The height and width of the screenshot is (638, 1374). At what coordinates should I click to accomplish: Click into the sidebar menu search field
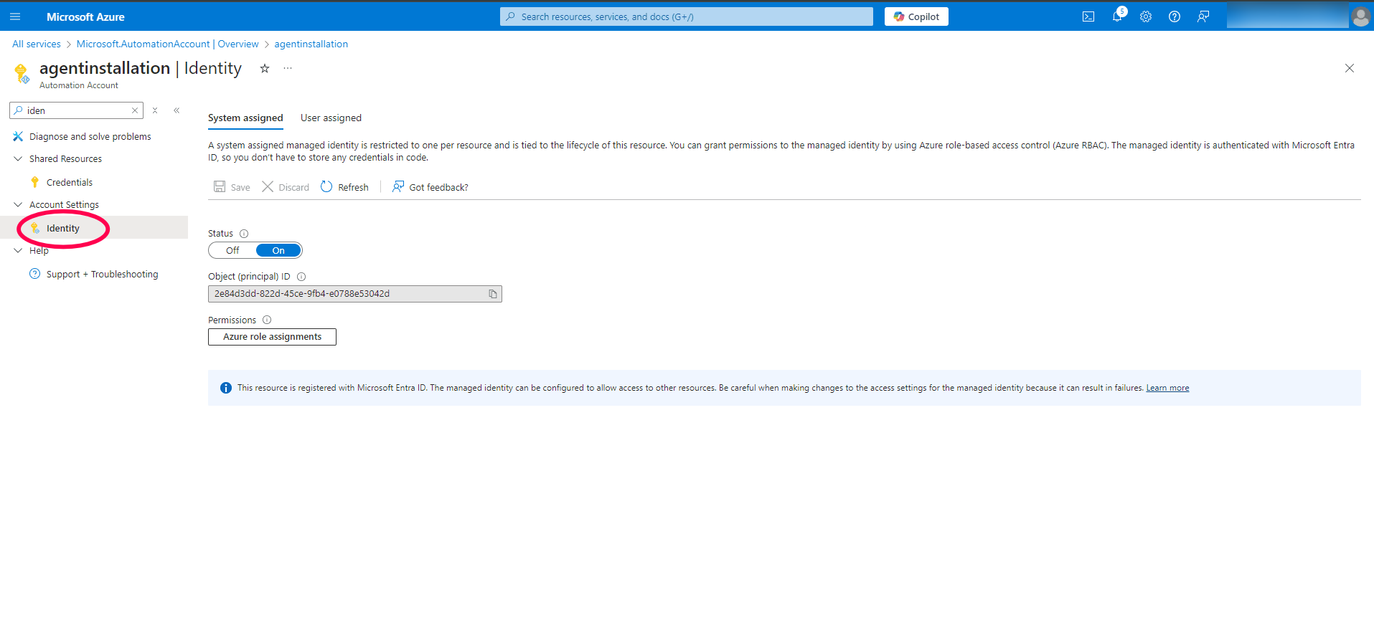pos(77,110)
